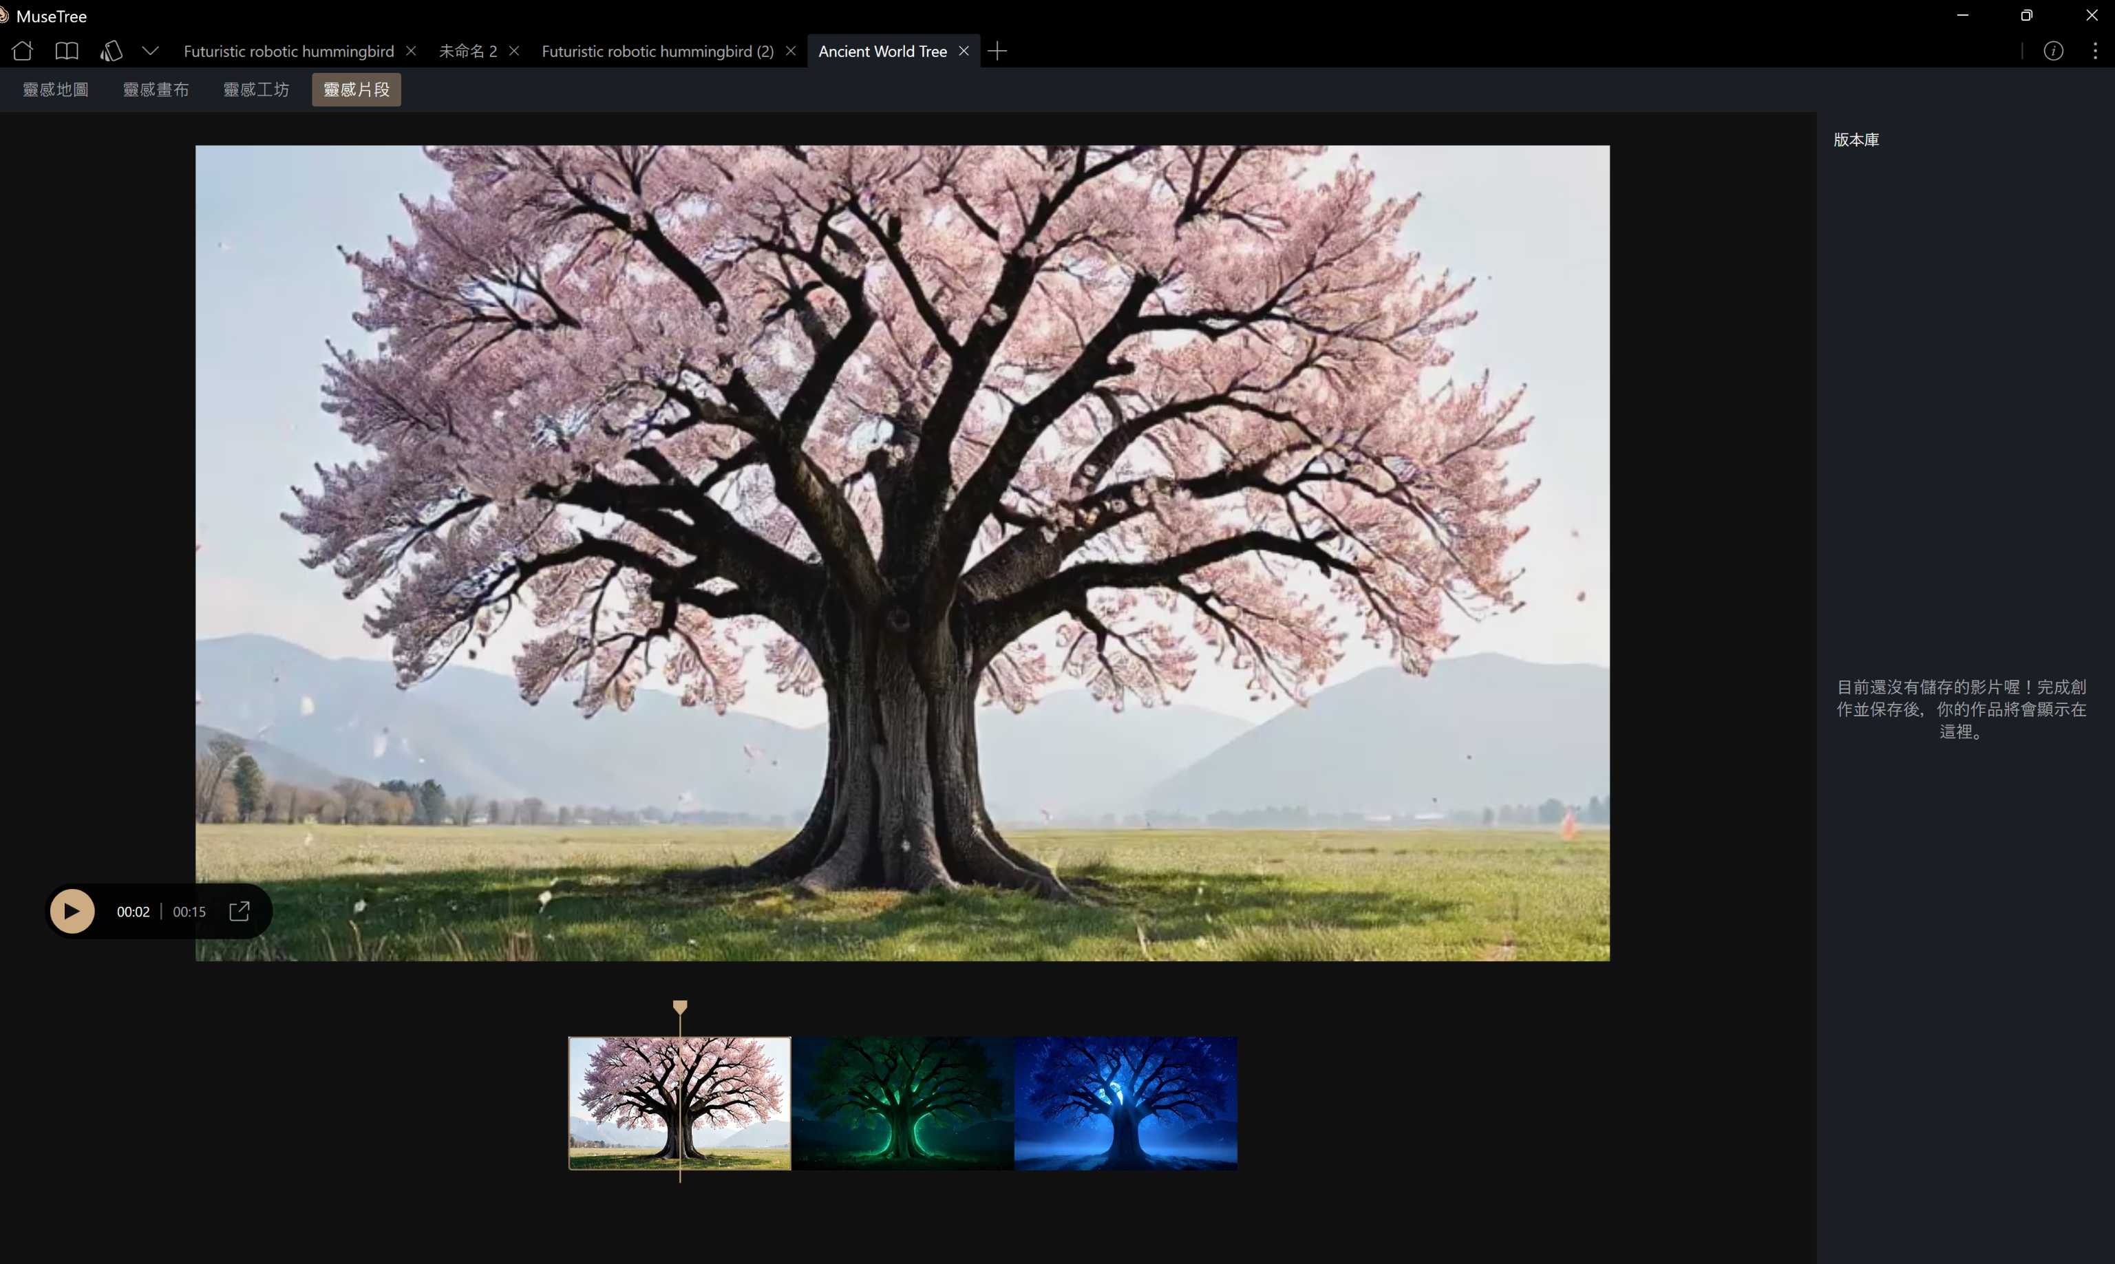Expand the chevron dropdown beside the cards icon
Screen dimensions: 2115x1264
151,51
